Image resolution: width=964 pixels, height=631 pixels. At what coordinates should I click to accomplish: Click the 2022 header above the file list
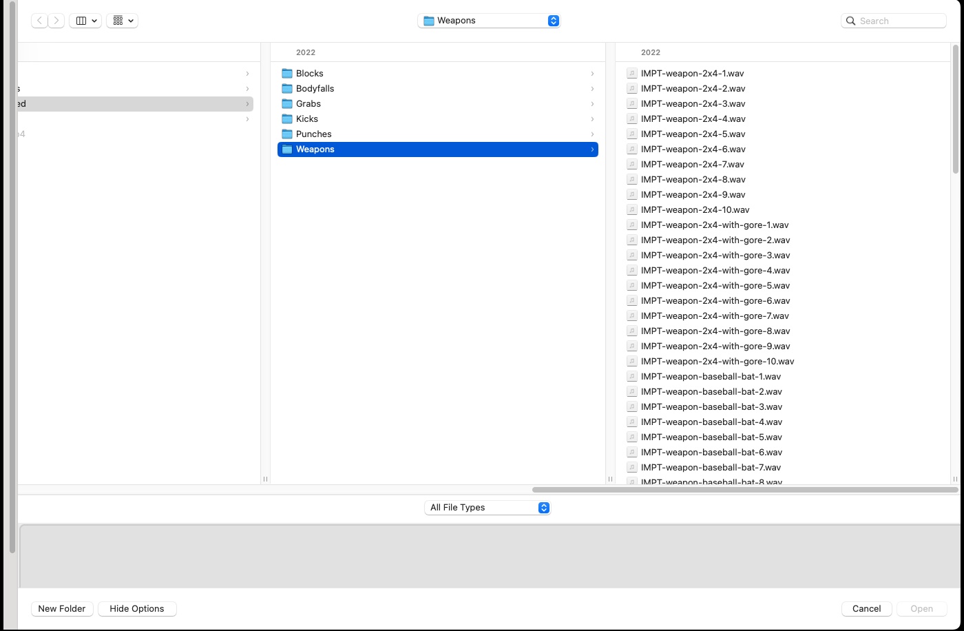[x=651, y=52]
